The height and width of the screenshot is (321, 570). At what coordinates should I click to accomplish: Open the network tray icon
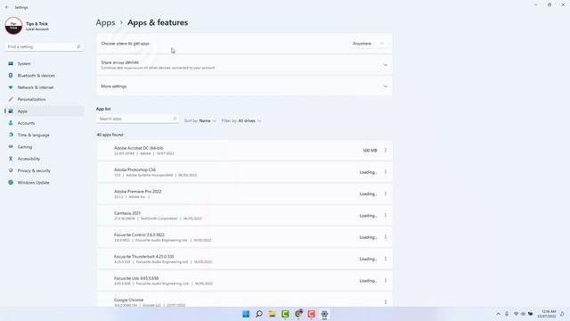[516, 314]
